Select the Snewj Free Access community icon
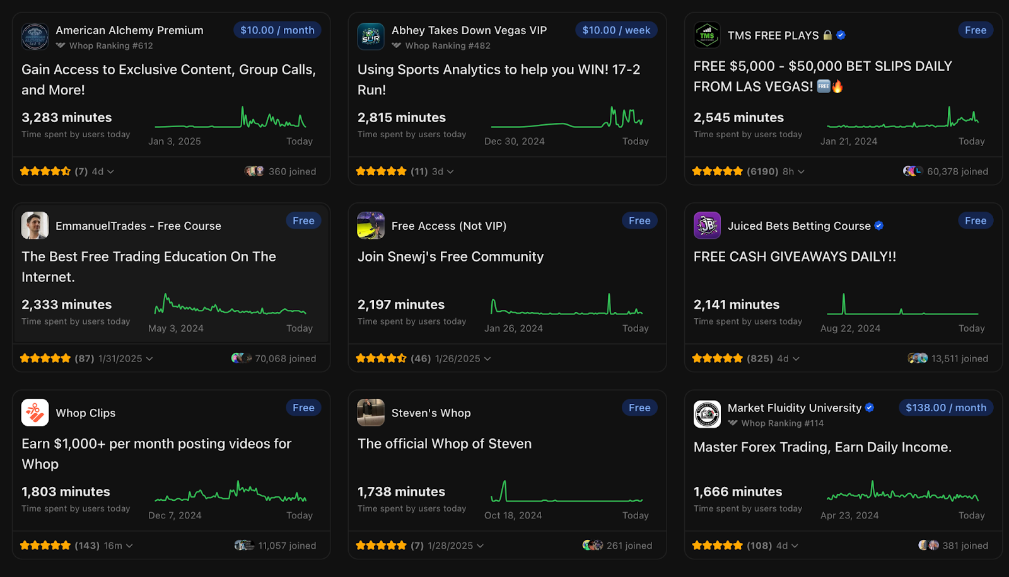1009x577 pixels. (x=371, y=226)
